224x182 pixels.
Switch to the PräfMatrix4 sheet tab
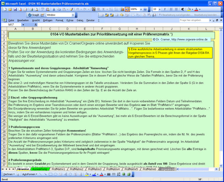point(113,169)
